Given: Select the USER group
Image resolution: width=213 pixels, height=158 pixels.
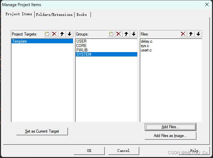Looking at the screenshot, I should [x=106, y=41].
